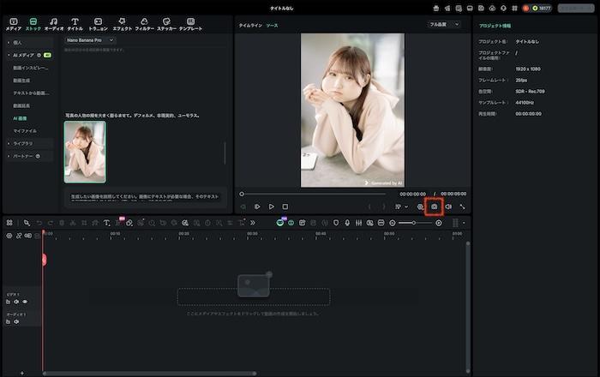Click the fullscreen expand icon in preview
The height and width of the screenshot is (377, 600).
tap(462, 206)
